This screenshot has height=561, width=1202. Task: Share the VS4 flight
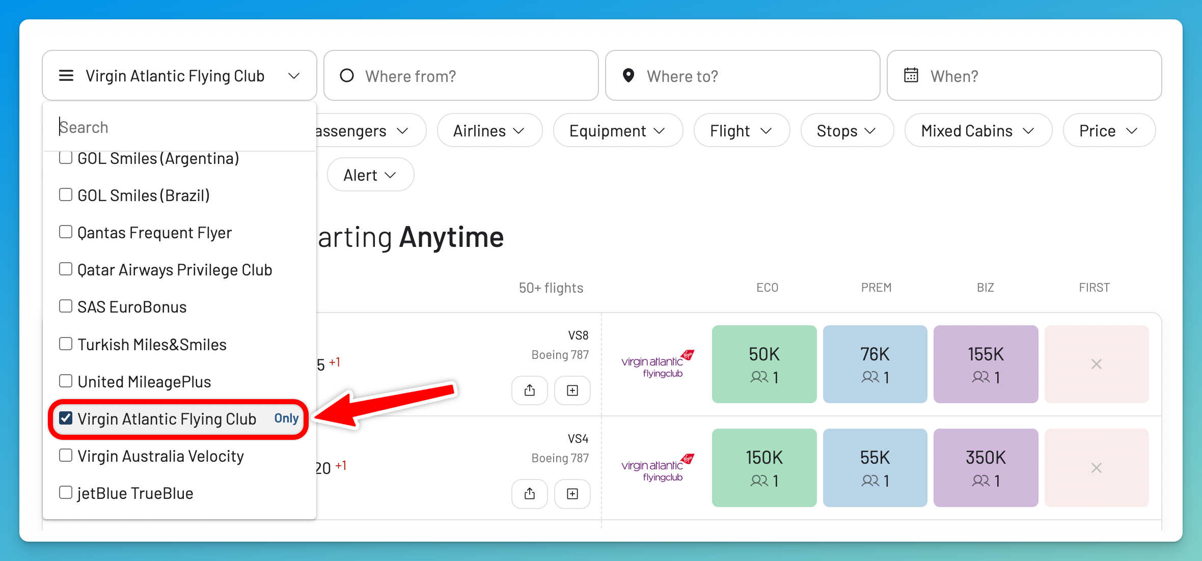pyautogui.click(x=530, y=494)
